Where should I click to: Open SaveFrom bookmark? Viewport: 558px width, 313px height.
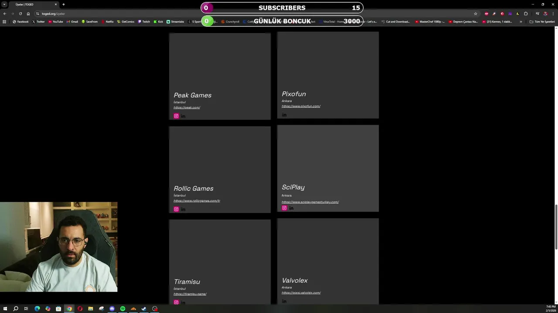coord(89,22)
